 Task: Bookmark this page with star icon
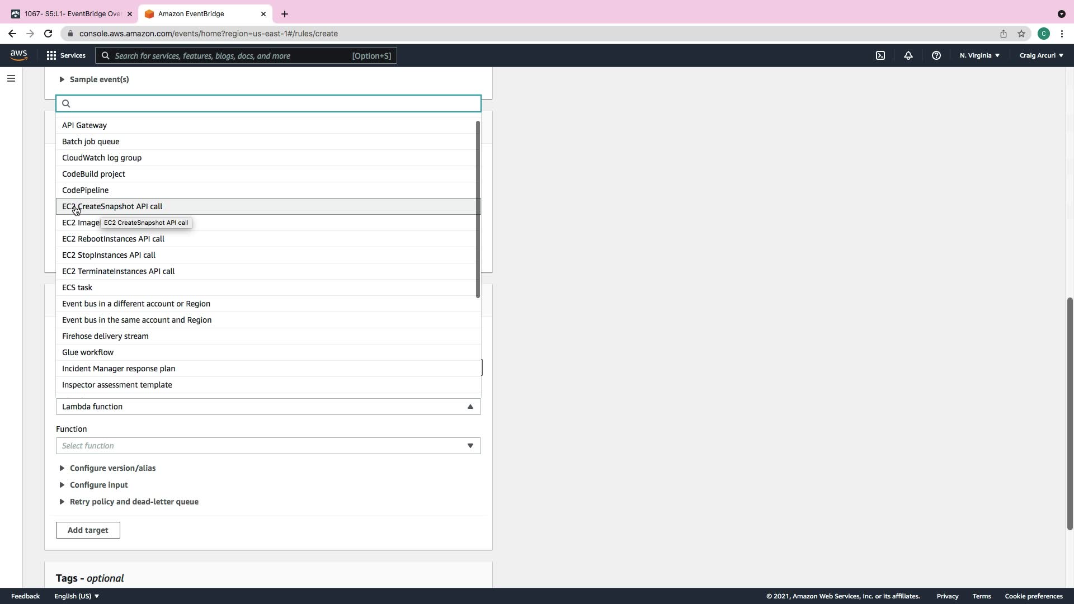point(1021,34)
